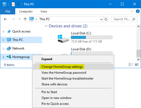Image resolution: width=141 pixels, height=108 pixels.
Task: Switch to details view layout icon
Action: click(x=131, y=64)
